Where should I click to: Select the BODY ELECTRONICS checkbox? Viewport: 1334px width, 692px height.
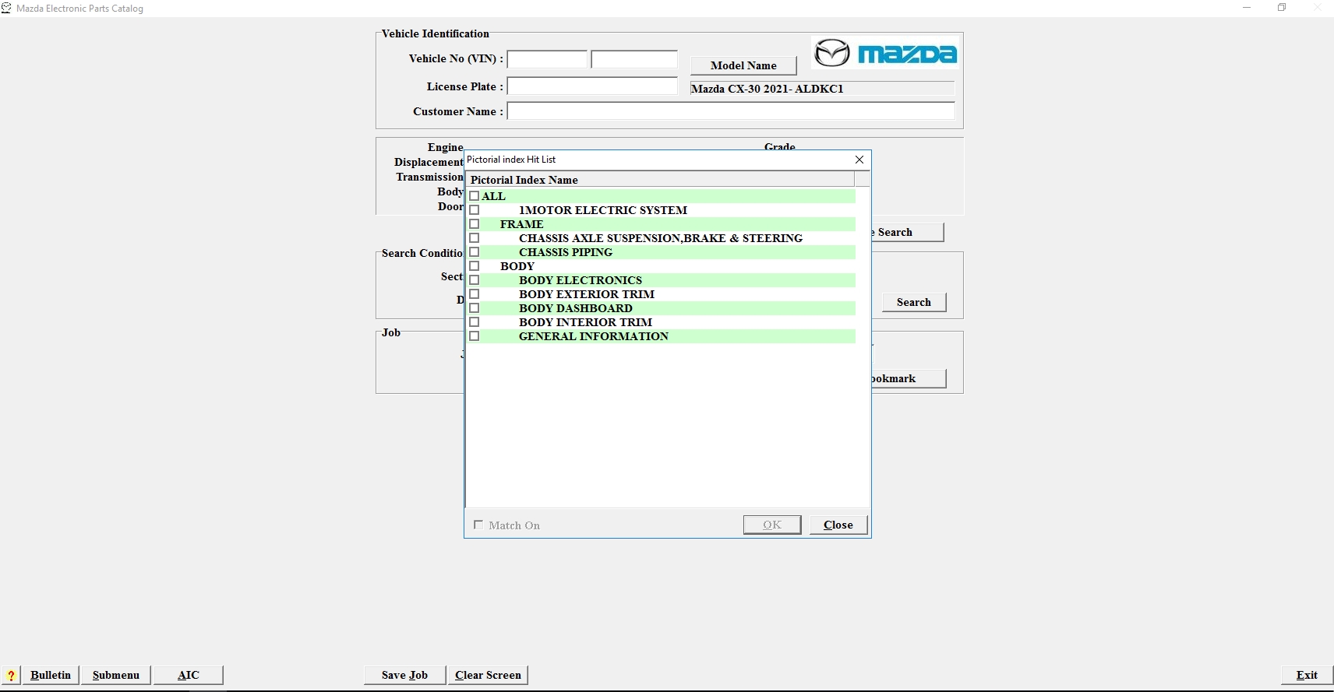pos(475,280)
